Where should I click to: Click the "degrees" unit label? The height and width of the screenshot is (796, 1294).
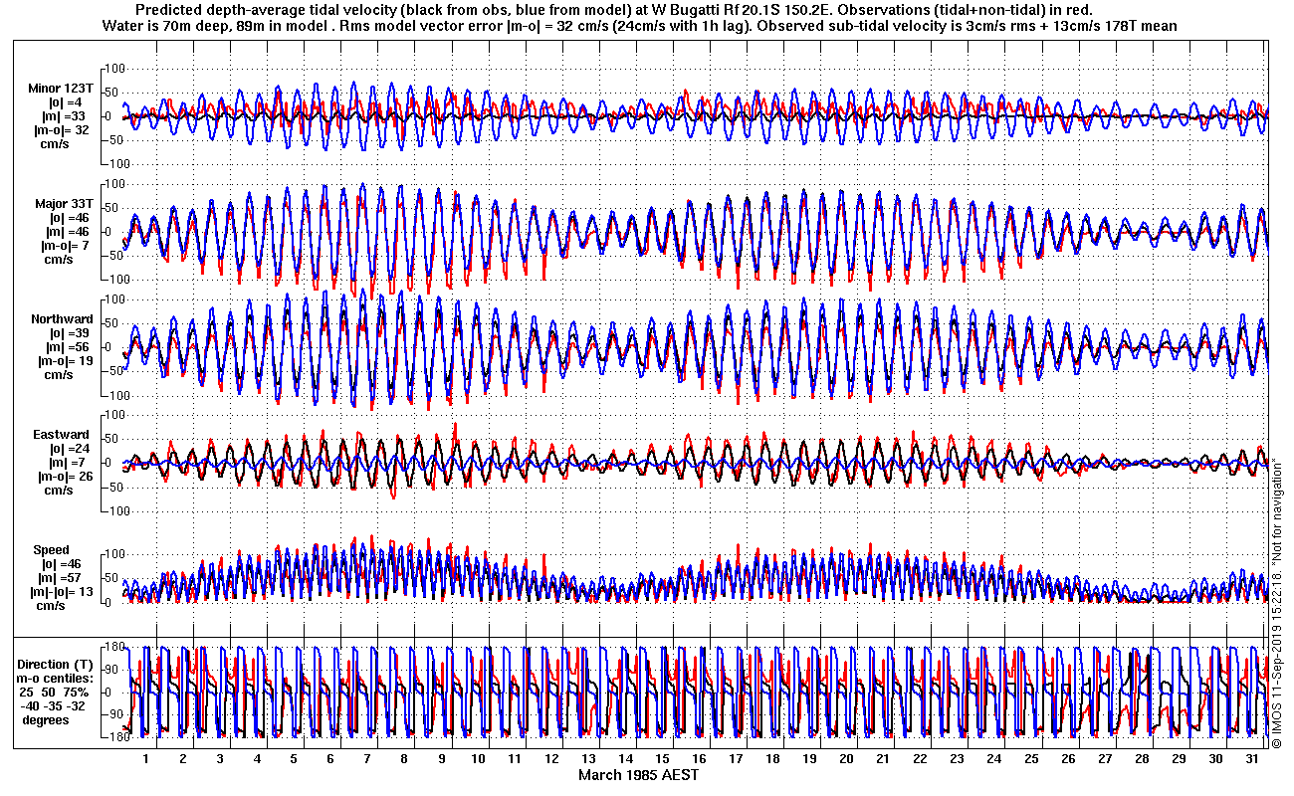[47, 720]
